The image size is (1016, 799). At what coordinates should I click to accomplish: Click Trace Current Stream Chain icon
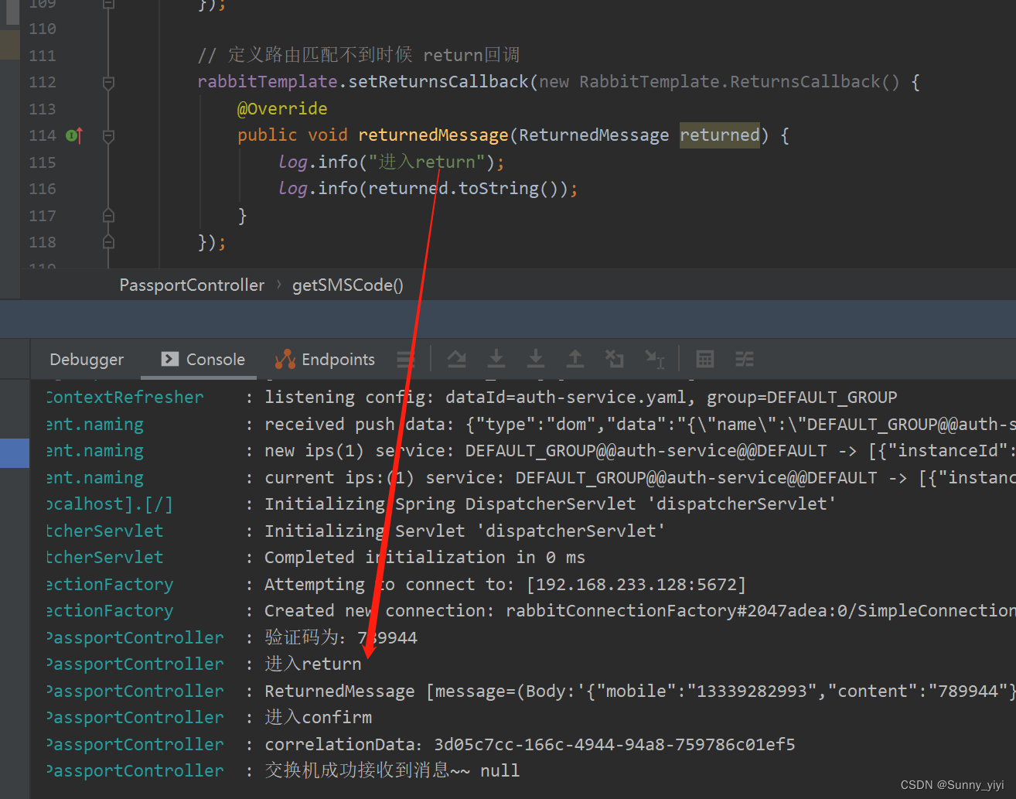coord(744,359)
